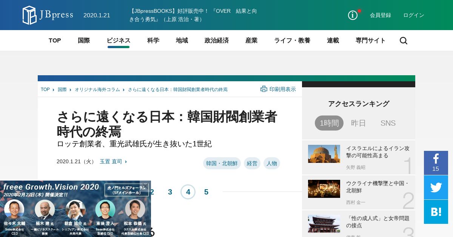Click the article headline さらに遠くなる日本
This screenshot has height=237, width=453.
[x=167, y=124]
